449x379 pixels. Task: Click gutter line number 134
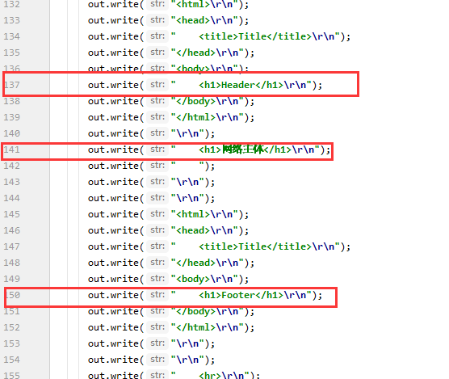coord(12,36)
